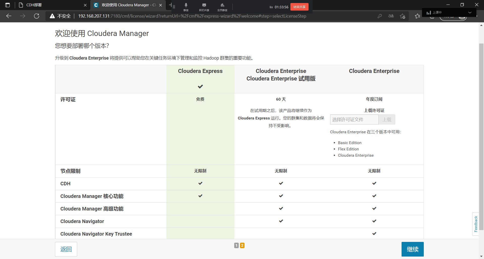
Task: Close the Cloudera Manager tab
Action: tap(161, 5)
